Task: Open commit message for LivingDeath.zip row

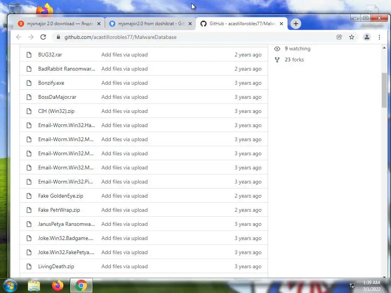Action: (x=124, y=266)
